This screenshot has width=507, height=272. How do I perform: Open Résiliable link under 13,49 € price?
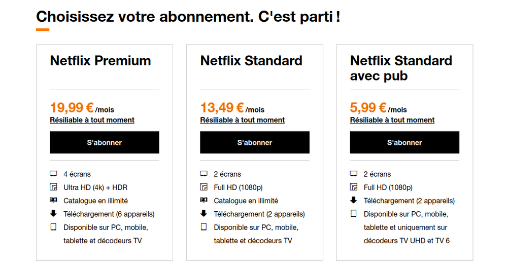[x=242, y=120]
